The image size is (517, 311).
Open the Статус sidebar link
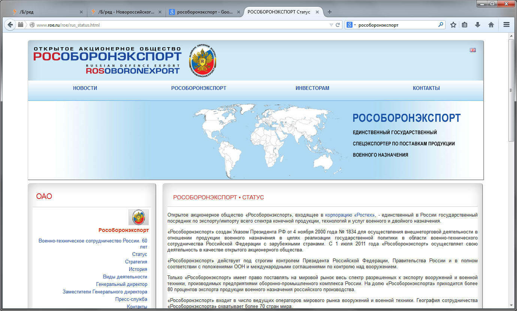140,254
